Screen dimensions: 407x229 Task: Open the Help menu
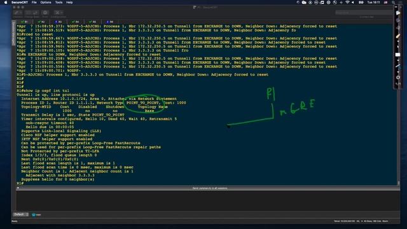(x=69, y=3)
